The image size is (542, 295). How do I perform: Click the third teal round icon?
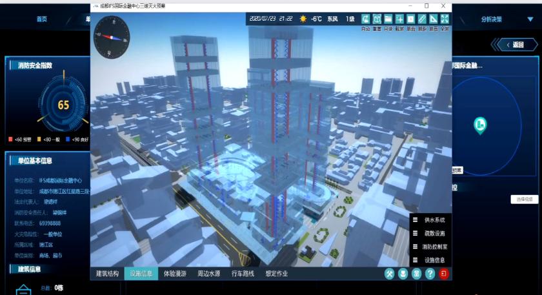pyautogui.click(x=417, y=274)
